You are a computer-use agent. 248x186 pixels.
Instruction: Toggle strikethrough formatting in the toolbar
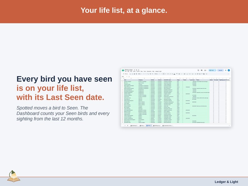pyautogui.click(x=172, y=74)
